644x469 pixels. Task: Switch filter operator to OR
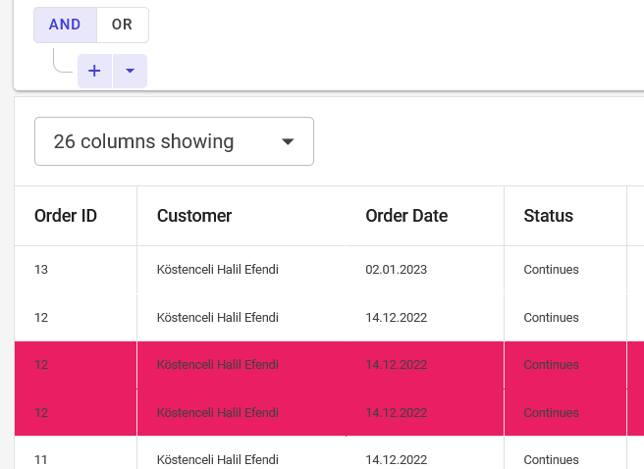123,25
